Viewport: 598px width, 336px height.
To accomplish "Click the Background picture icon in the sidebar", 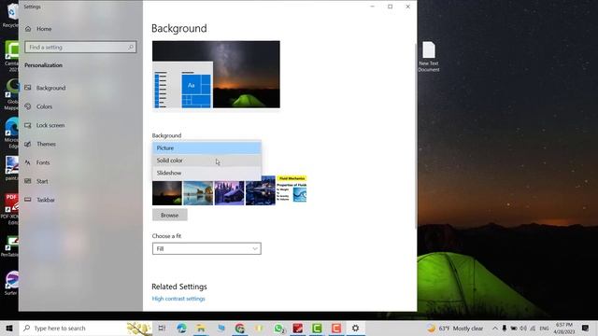I will point(28,88).
